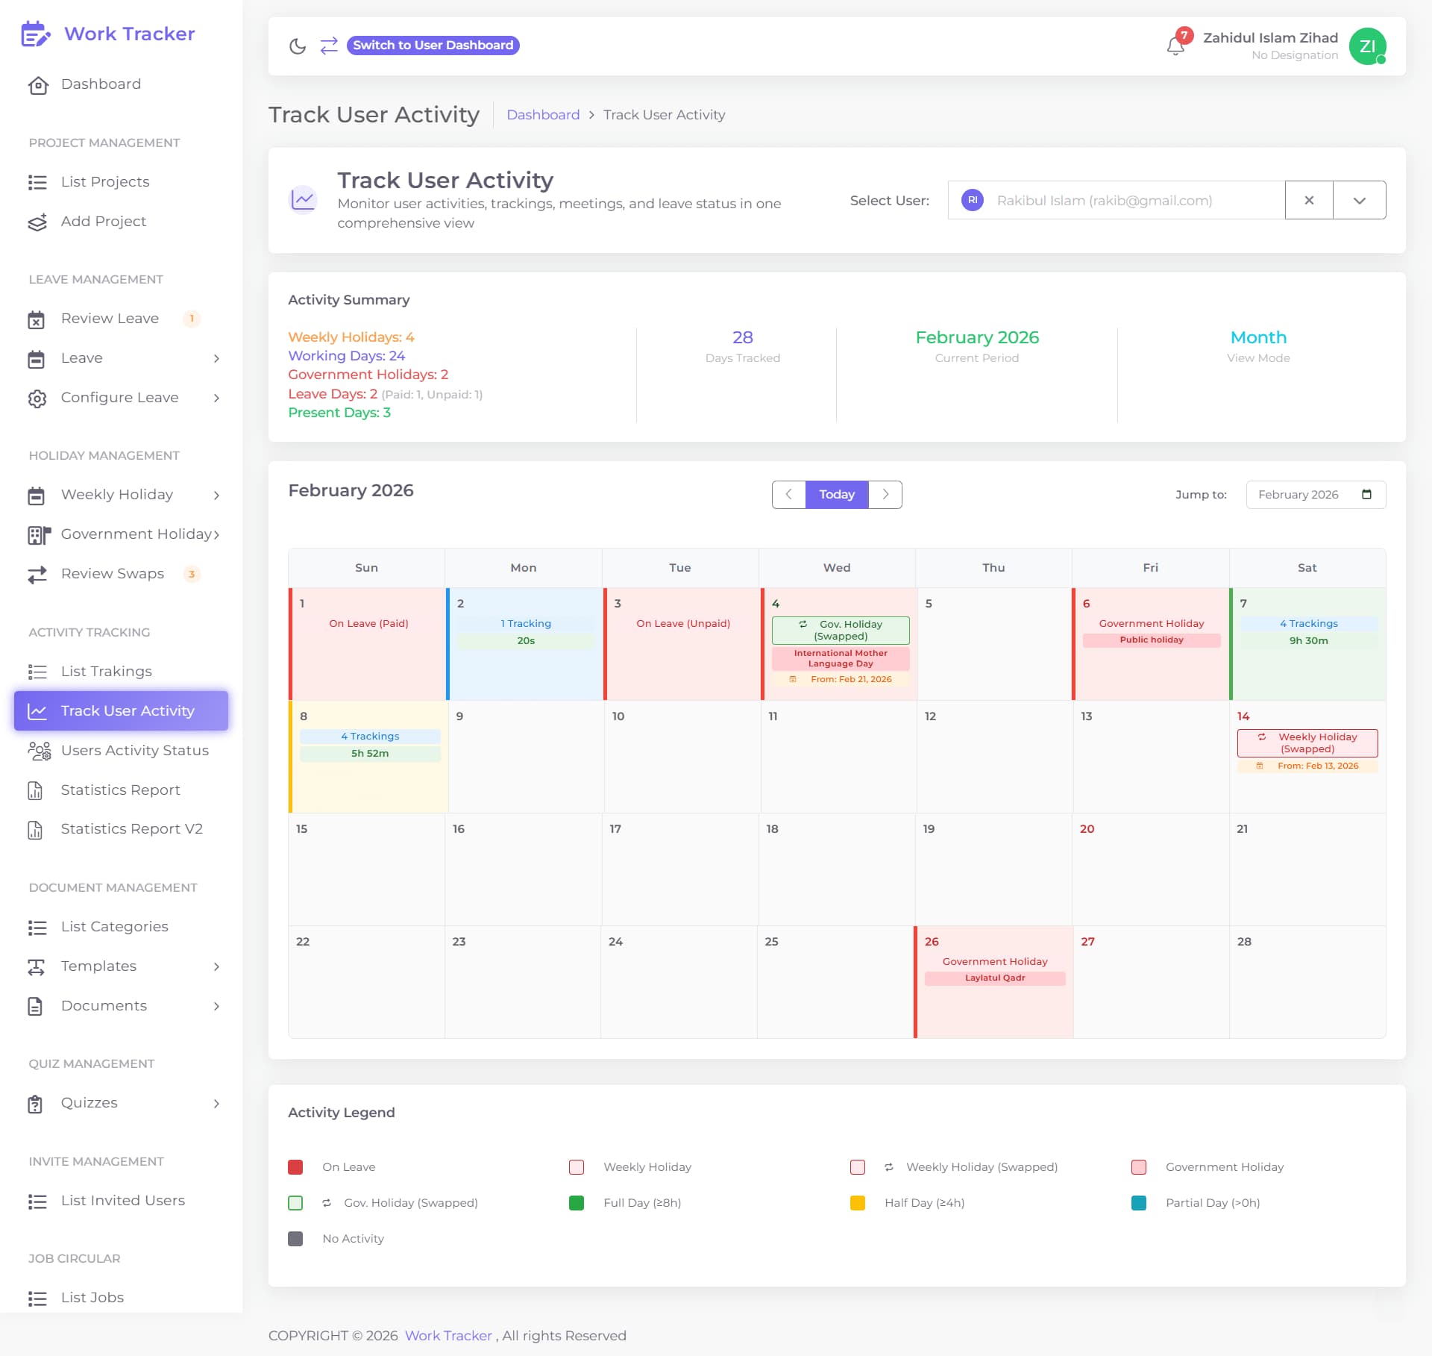
Task: Click the List Jobs icon
Action: 37,1299
